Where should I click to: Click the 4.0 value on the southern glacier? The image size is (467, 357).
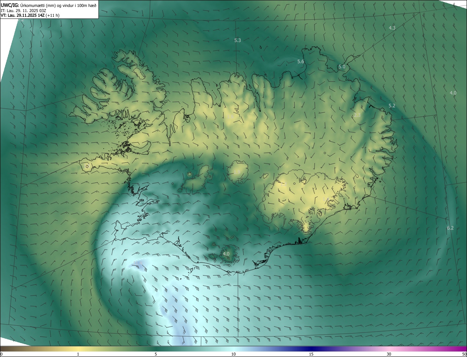pyautogui.click(x=226, y=254)
